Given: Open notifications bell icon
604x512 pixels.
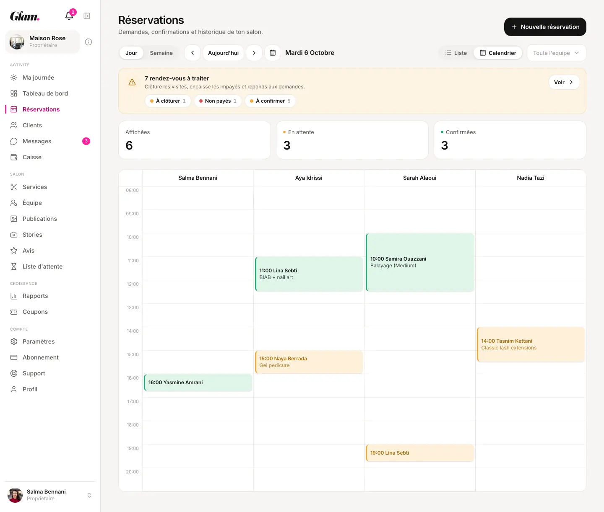Looking at the screenshot, I should pos(69,16).
